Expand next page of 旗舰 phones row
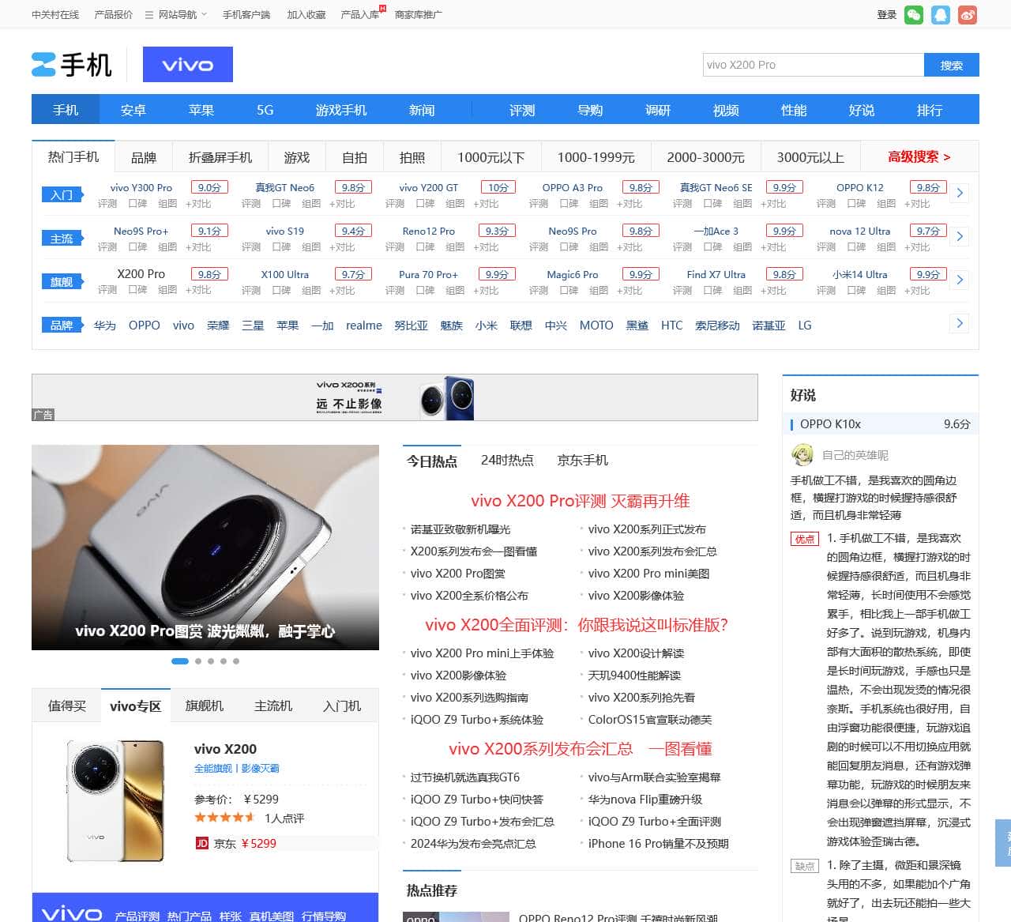 (960, 280)
